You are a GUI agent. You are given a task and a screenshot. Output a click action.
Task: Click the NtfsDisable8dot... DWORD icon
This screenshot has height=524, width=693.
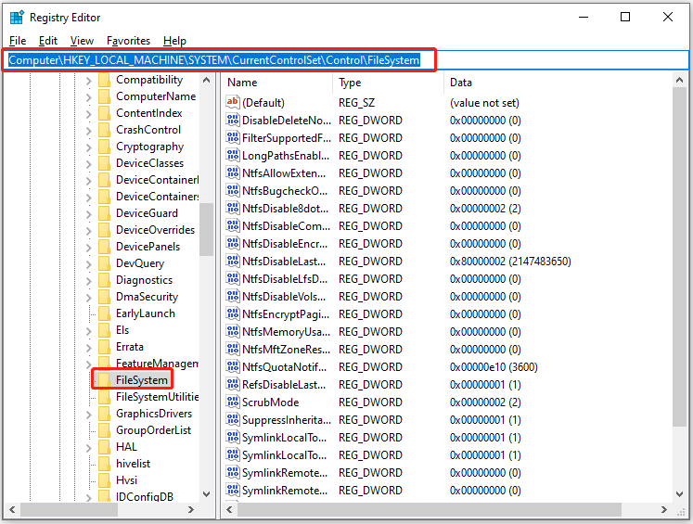233,208
